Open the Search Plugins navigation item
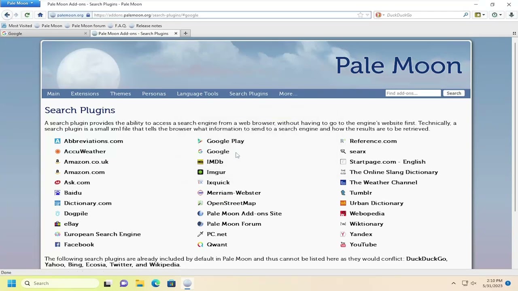Image resolution: width=518 pixels, height=291 pixels. tap(248, 94)
